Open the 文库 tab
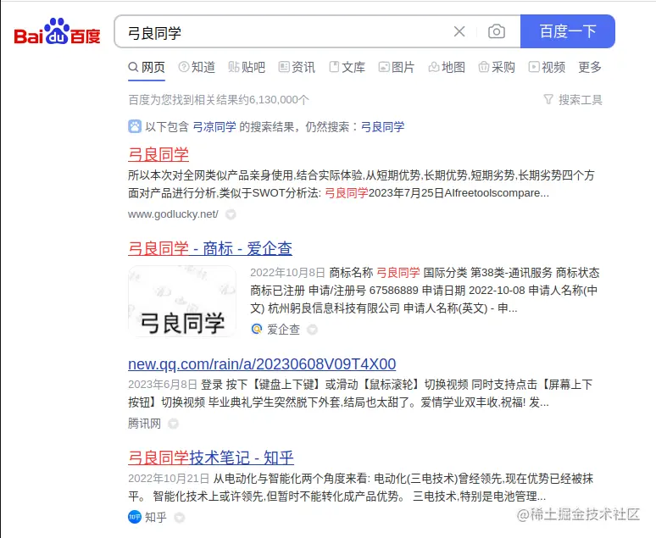Image resolution: width=656 pixels, height=538 pixels. tap(347, 67)
